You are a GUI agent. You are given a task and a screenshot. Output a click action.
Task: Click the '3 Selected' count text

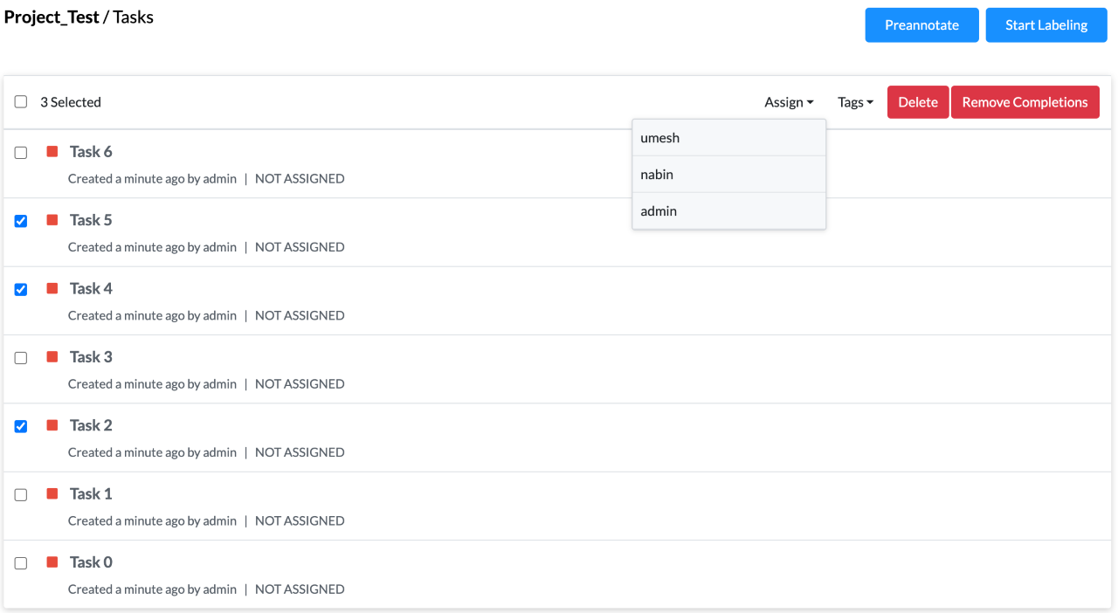pos(71,102)
